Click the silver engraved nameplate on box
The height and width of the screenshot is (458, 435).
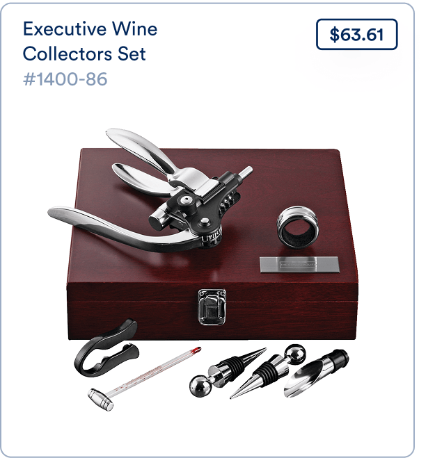299,264
